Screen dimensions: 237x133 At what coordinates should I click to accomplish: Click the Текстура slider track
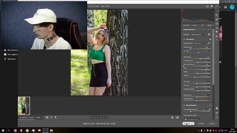pyautogui.click(x=197, y=83)
